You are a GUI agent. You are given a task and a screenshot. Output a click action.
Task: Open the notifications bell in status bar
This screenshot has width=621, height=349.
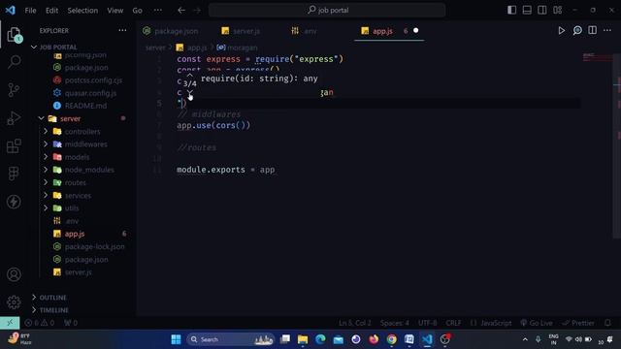click(607, 323)
